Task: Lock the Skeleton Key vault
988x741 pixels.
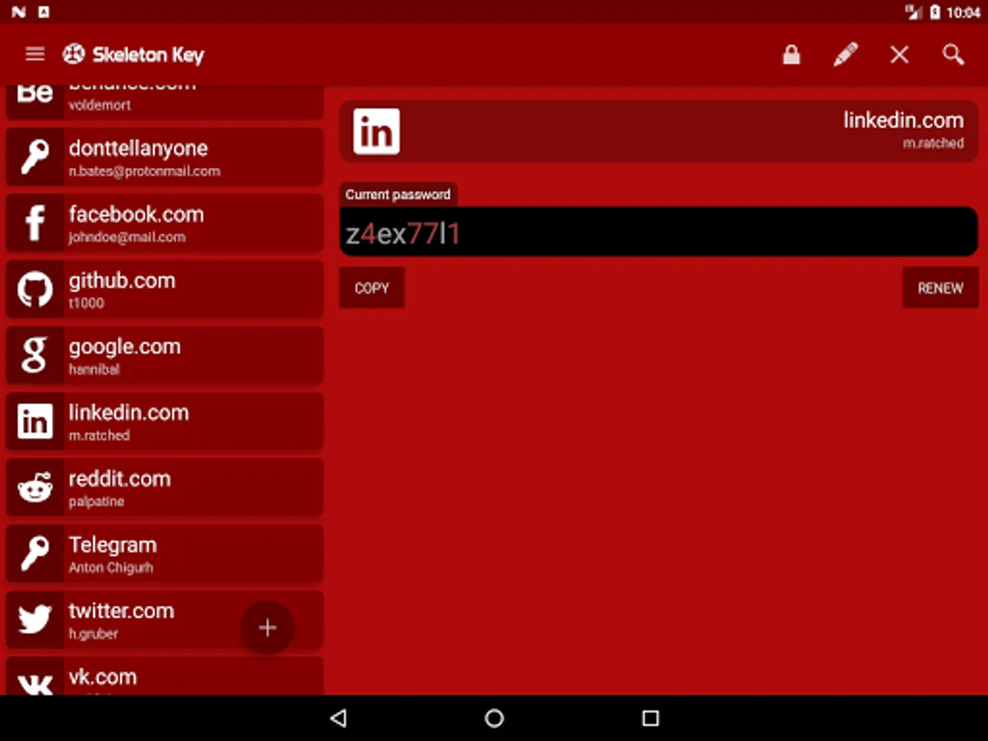Action: [791, 54]
